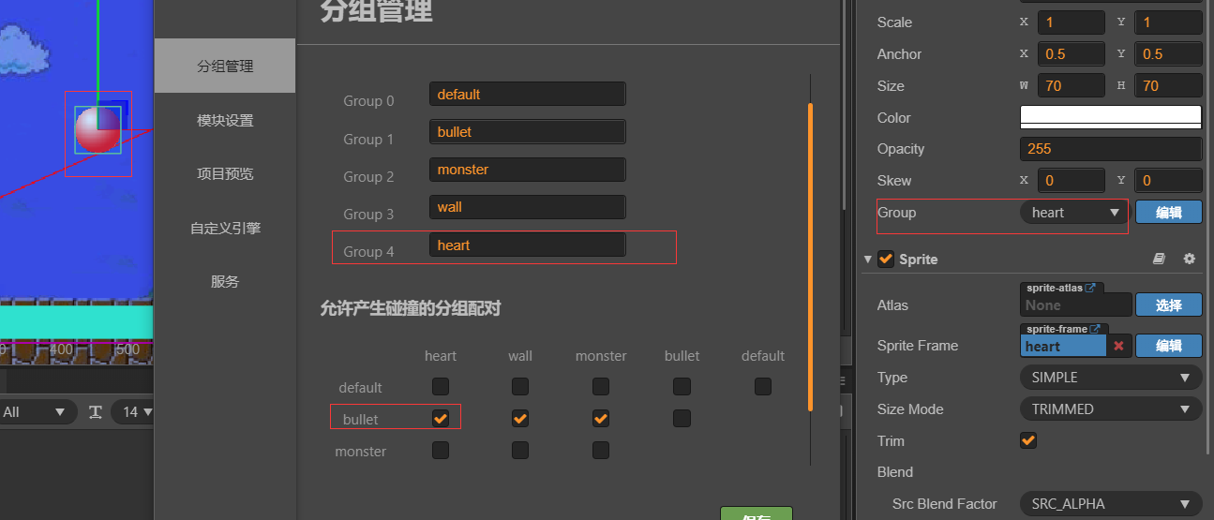Screen dimensions: 1214x520
Task: Collapse the Sprite component section triangle
Action: click(867, 259)
